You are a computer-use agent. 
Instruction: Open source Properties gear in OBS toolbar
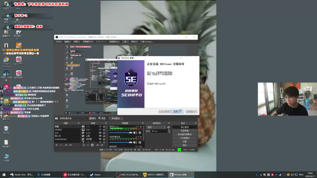[93, 118]
